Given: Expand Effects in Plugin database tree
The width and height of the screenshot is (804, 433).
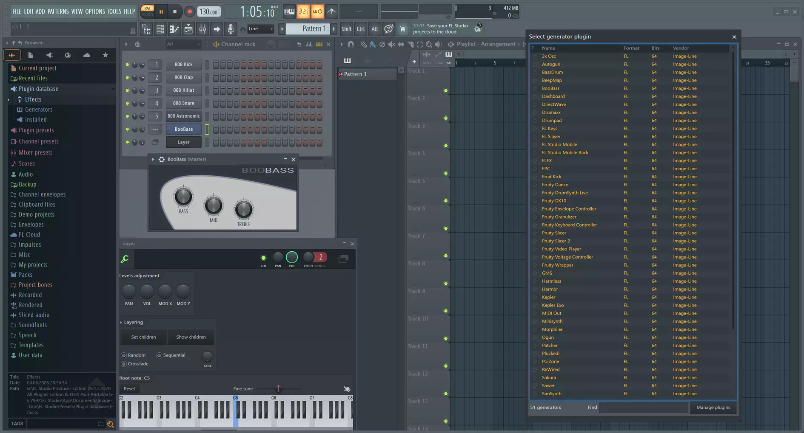Looking at the screenshot, I should pyautogui.click(x=9, y=100).
